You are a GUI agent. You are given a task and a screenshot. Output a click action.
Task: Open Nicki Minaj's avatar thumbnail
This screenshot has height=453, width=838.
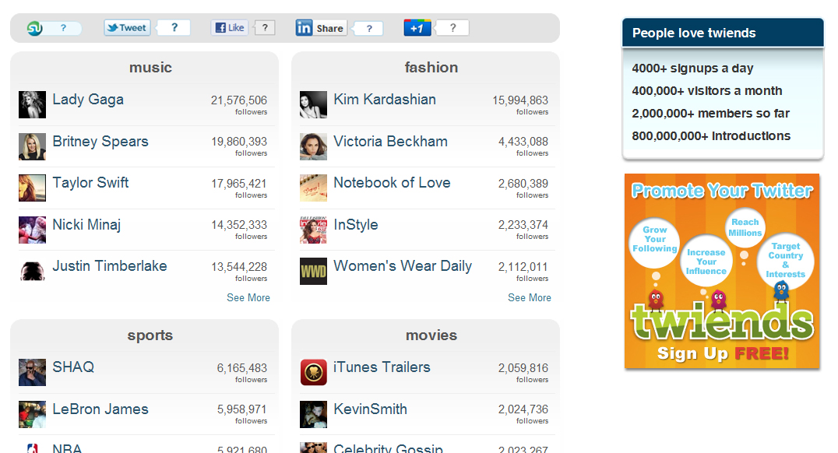coord(32,230)
